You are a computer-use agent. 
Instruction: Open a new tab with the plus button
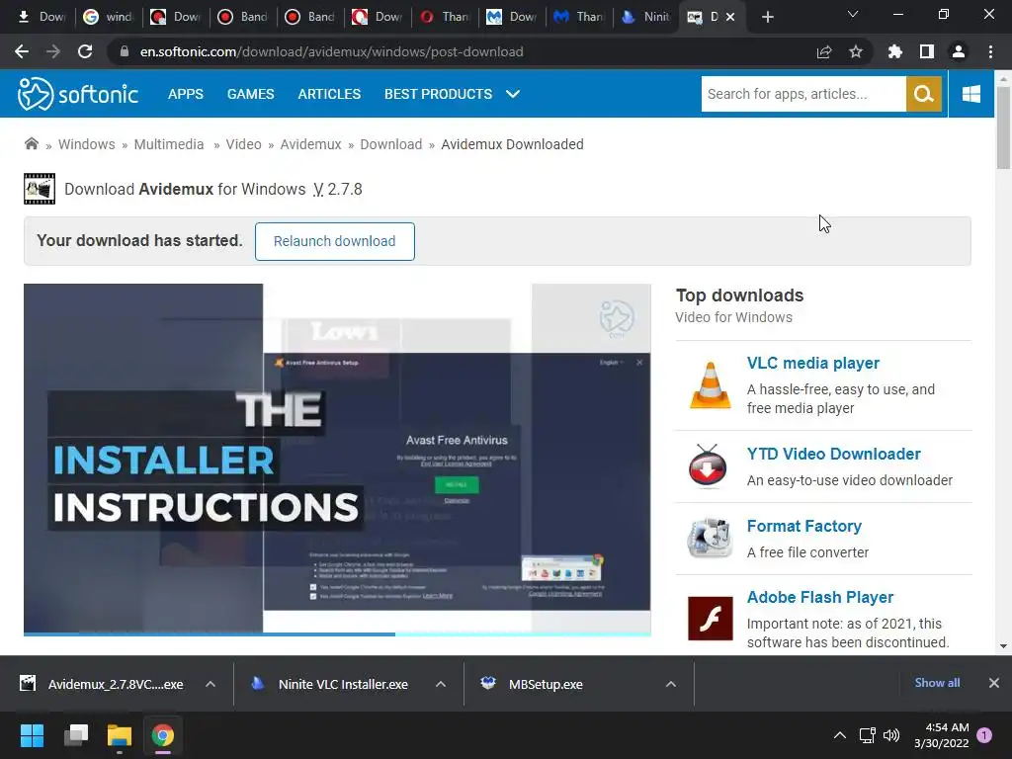click(x=767, y=17)
